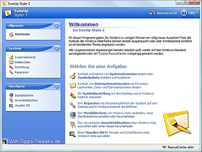
Task: Minimize the TuneUp Styler 2 window
Action: (x=179, y=3)
